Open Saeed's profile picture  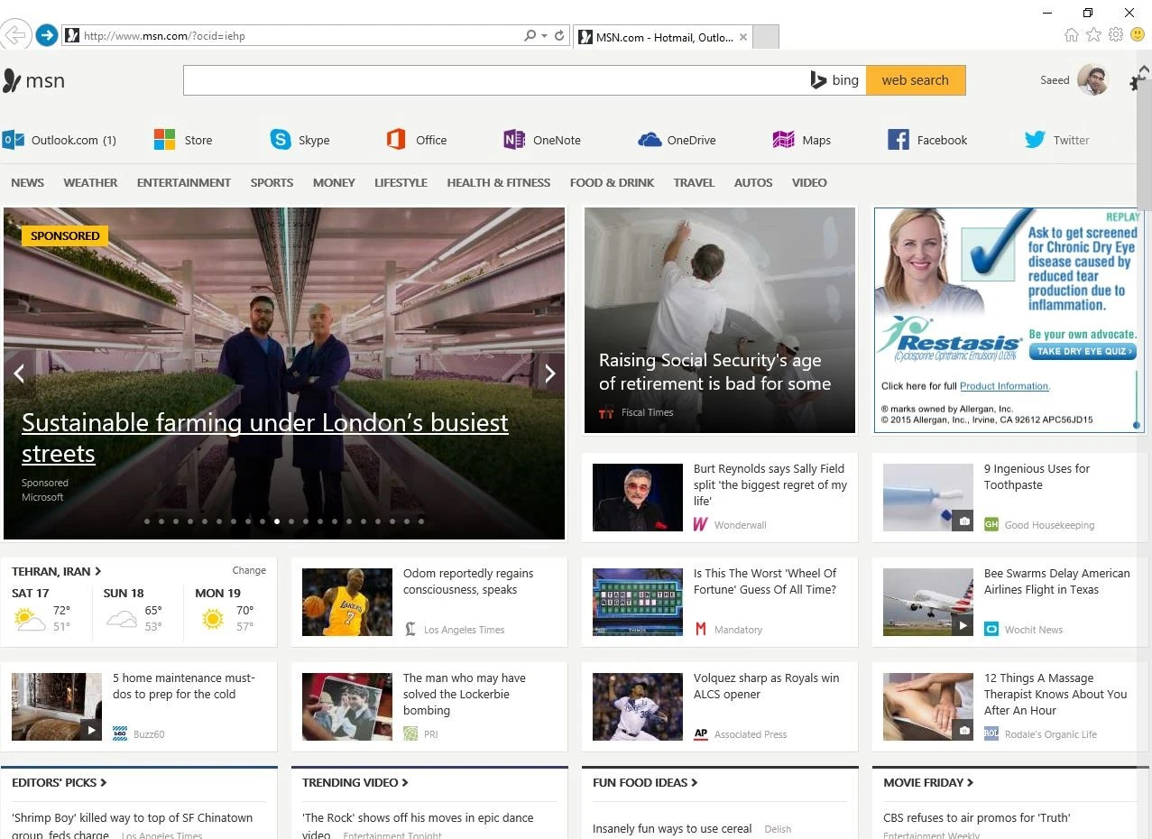(x=1092, y=80)
